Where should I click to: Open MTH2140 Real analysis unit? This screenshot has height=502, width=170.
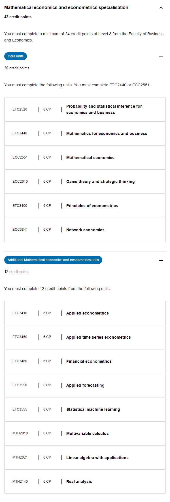[85, 482]
